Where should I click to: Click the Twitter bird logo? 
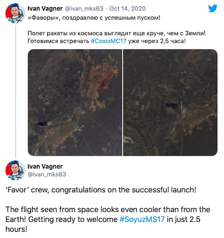click(x=213, y=8)
